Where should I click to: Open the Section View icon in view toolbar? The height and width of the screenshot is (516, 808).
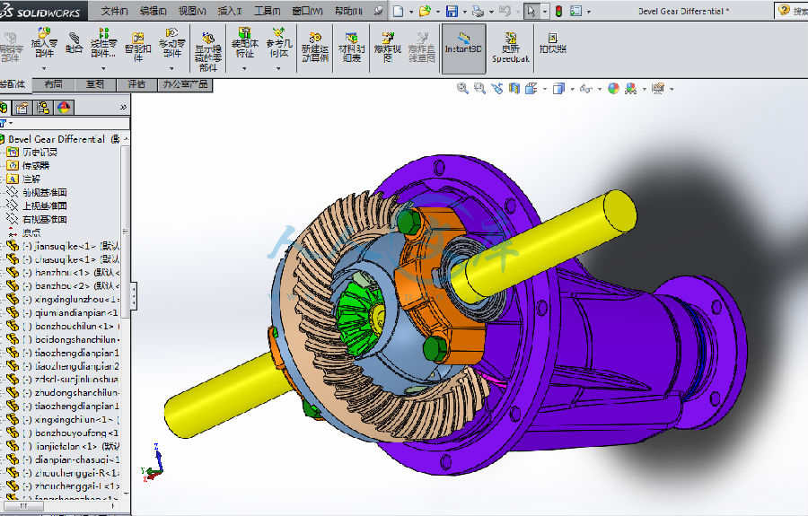point(514,88)
